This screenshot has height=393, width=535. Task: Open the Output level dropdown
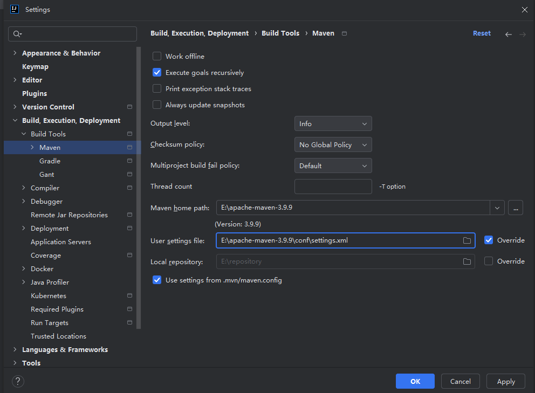click(333, 124)
